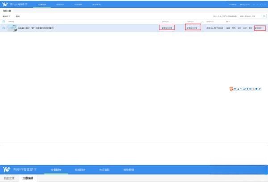
Task: Click the article cover thumbnail image
Action: tap(12, 28)
